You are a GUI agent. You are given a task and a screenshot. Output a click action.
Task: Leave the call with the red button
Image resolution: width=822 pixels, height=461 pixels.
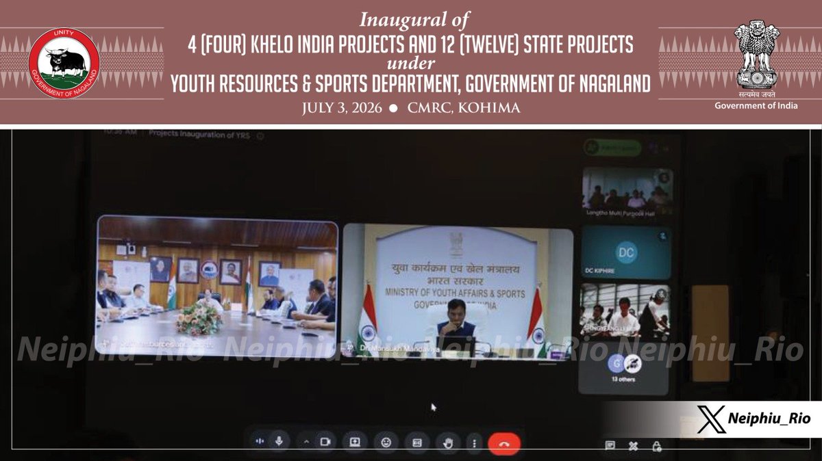click(504, 443)
